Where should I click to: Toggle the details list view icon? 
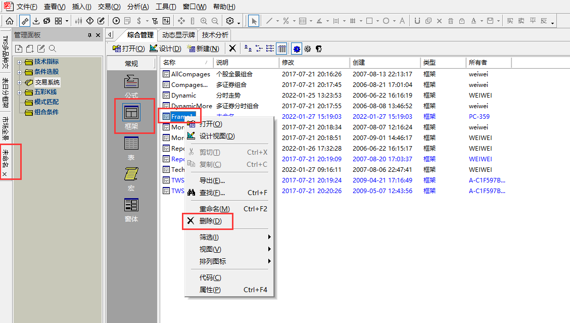pos(282,49)
